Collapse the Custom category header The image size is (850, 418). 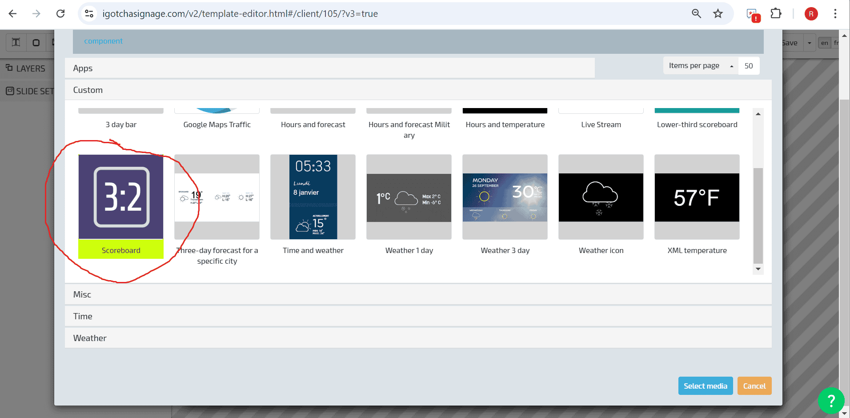418,90
